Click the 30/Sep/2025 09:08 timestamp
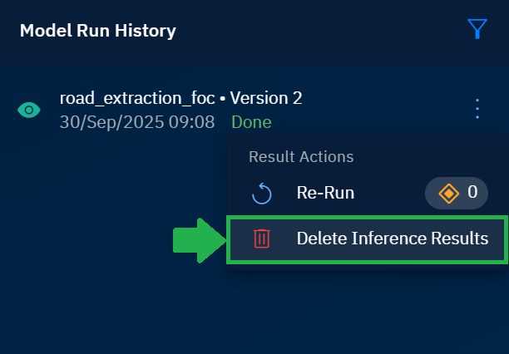Screen dimensions: 509x354 137,122
